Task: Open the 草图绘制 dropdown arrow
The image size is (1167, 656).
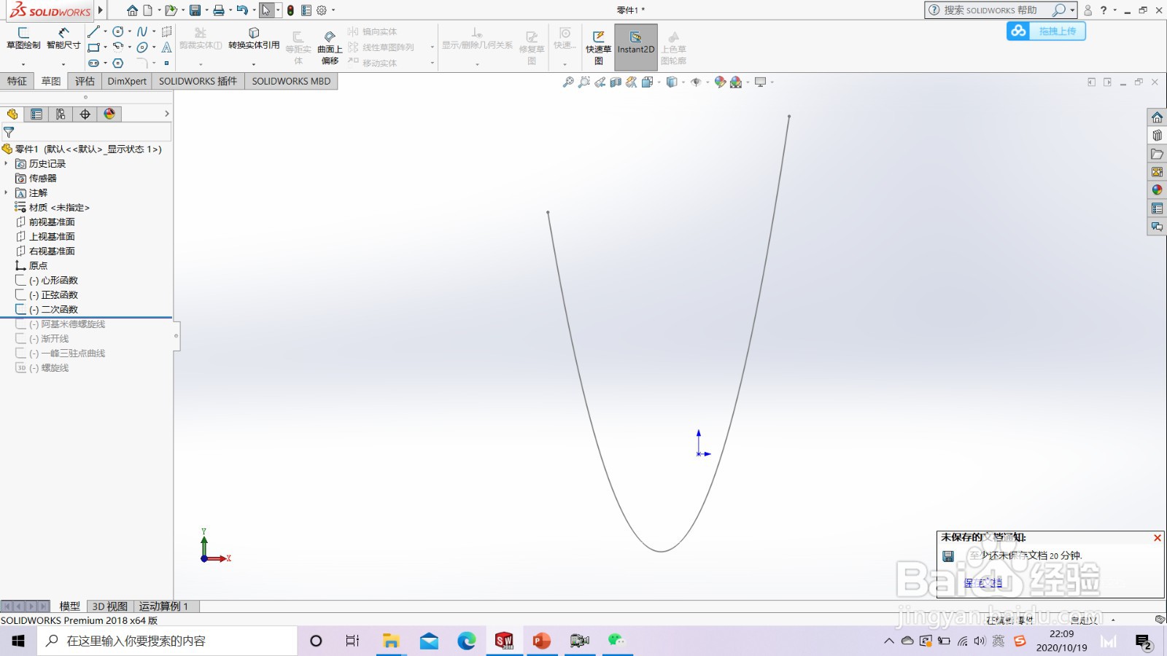Action: 23,64
